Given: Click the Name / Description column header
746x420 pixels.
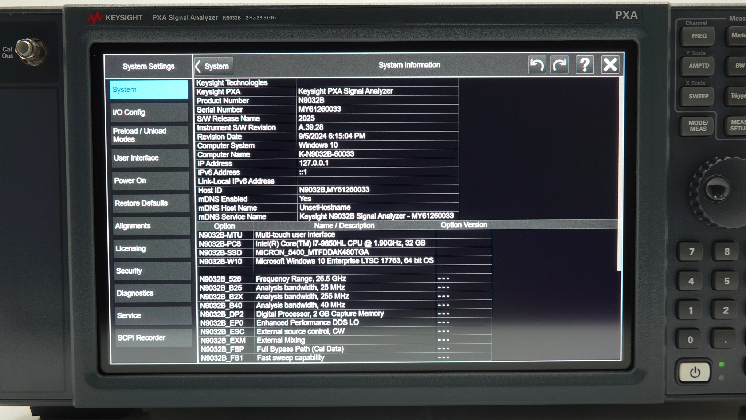Looking at the screenshot, I should click(344, 225).
